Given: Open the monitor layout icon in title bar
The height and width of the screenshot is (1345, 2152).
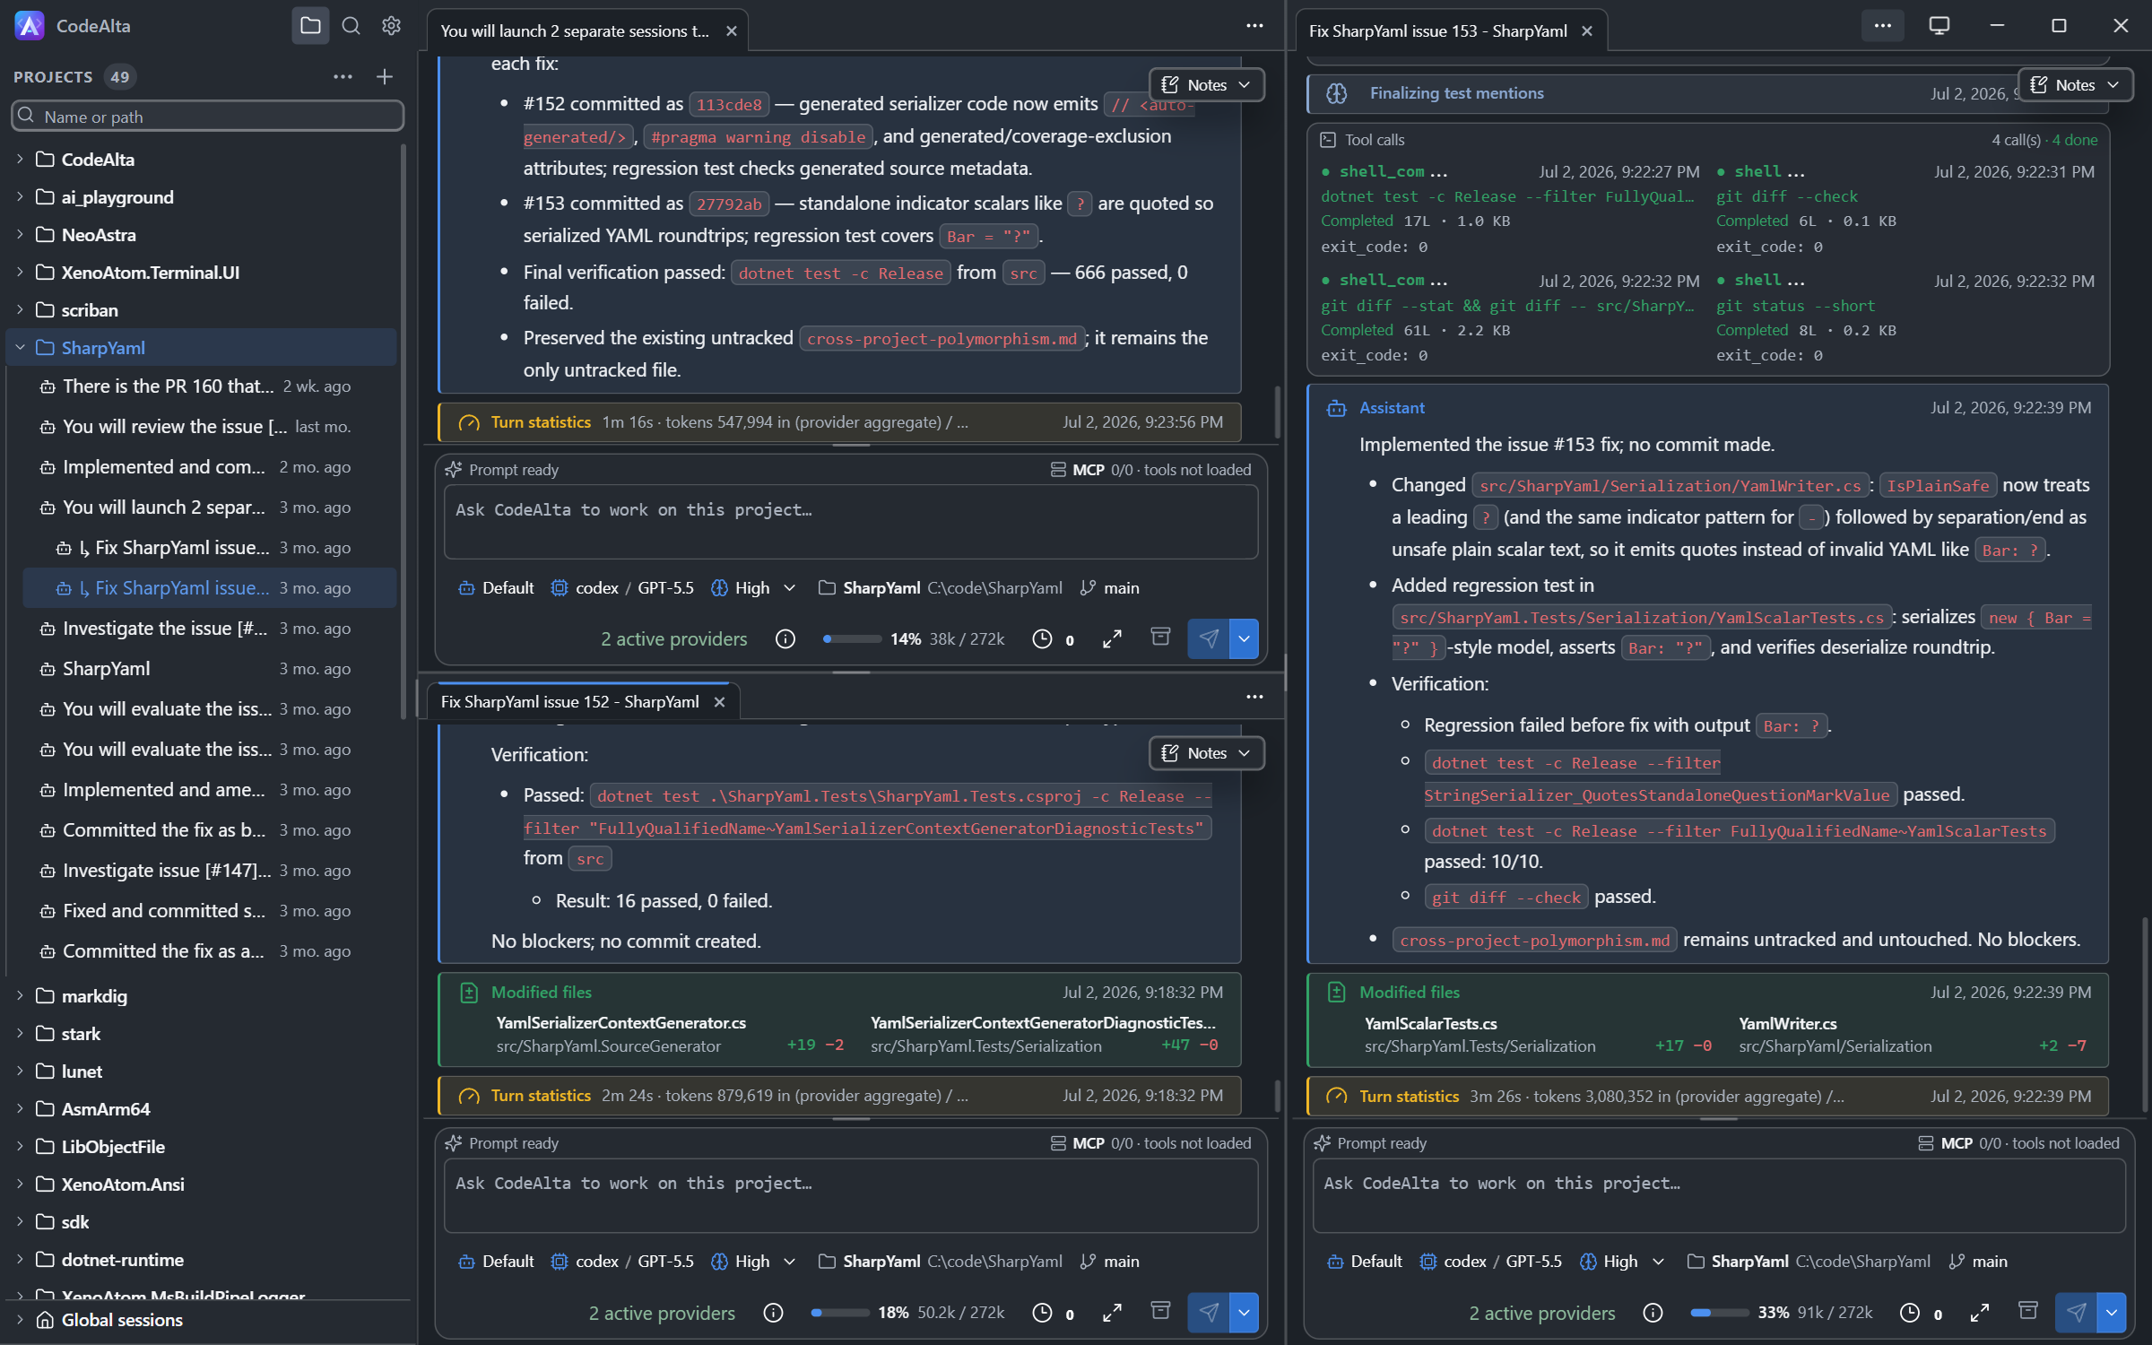Looking at the screenshot, I should pos(1939,26).
